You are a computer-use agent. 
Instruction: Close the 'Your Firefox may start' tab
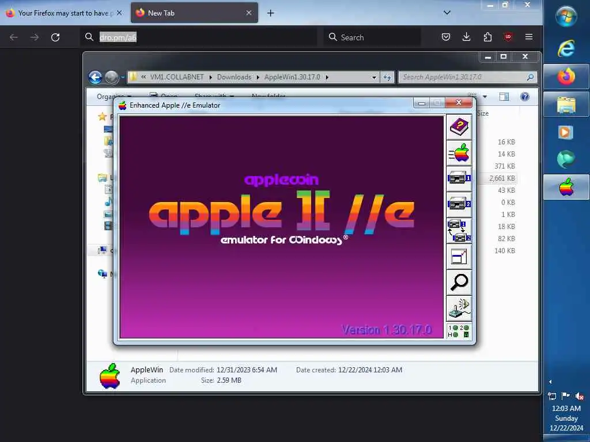click(x=119, y=13)
